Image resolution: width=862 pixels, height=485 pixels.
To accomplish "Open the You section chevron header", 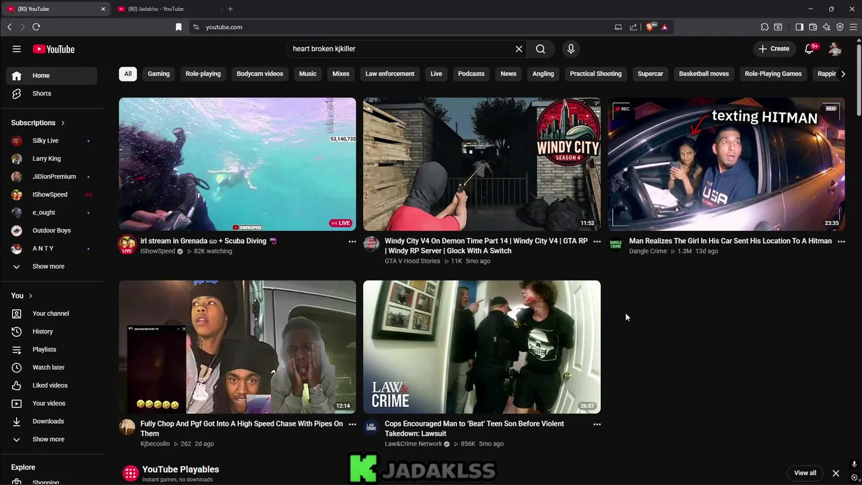I will point(22,296).
